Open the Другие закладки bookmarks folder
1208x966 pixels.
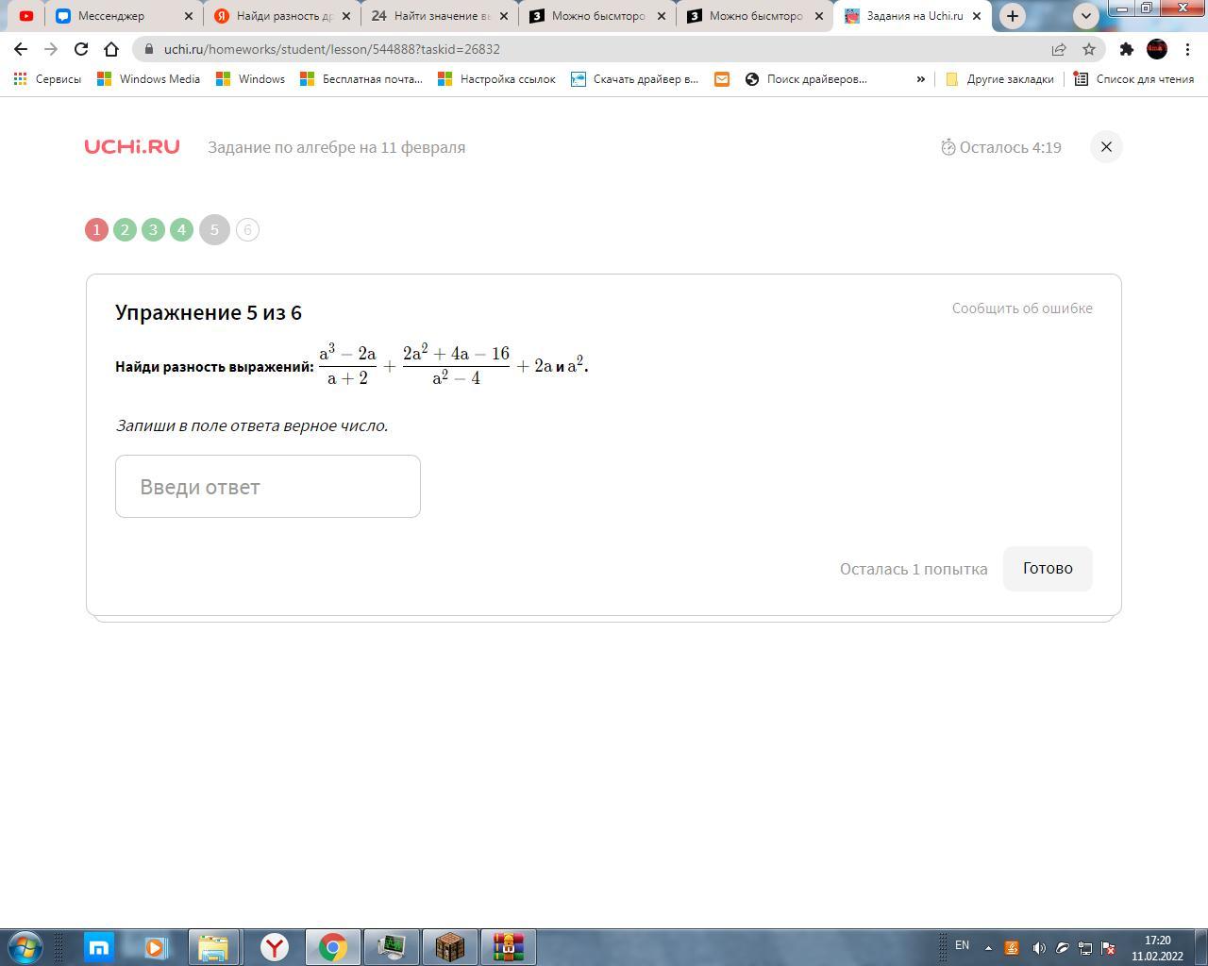click(999, 79)
